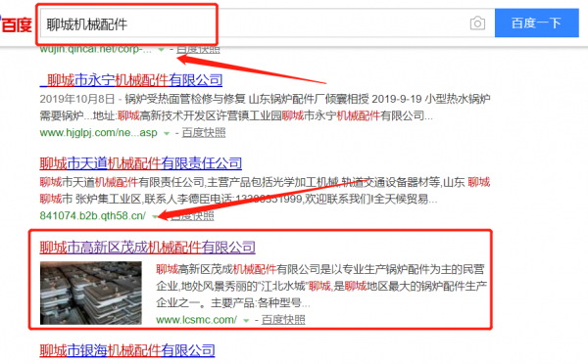Click the www.hjglpj.com green URL
This screenshot has width=588, height=364.
click(99, 132)
